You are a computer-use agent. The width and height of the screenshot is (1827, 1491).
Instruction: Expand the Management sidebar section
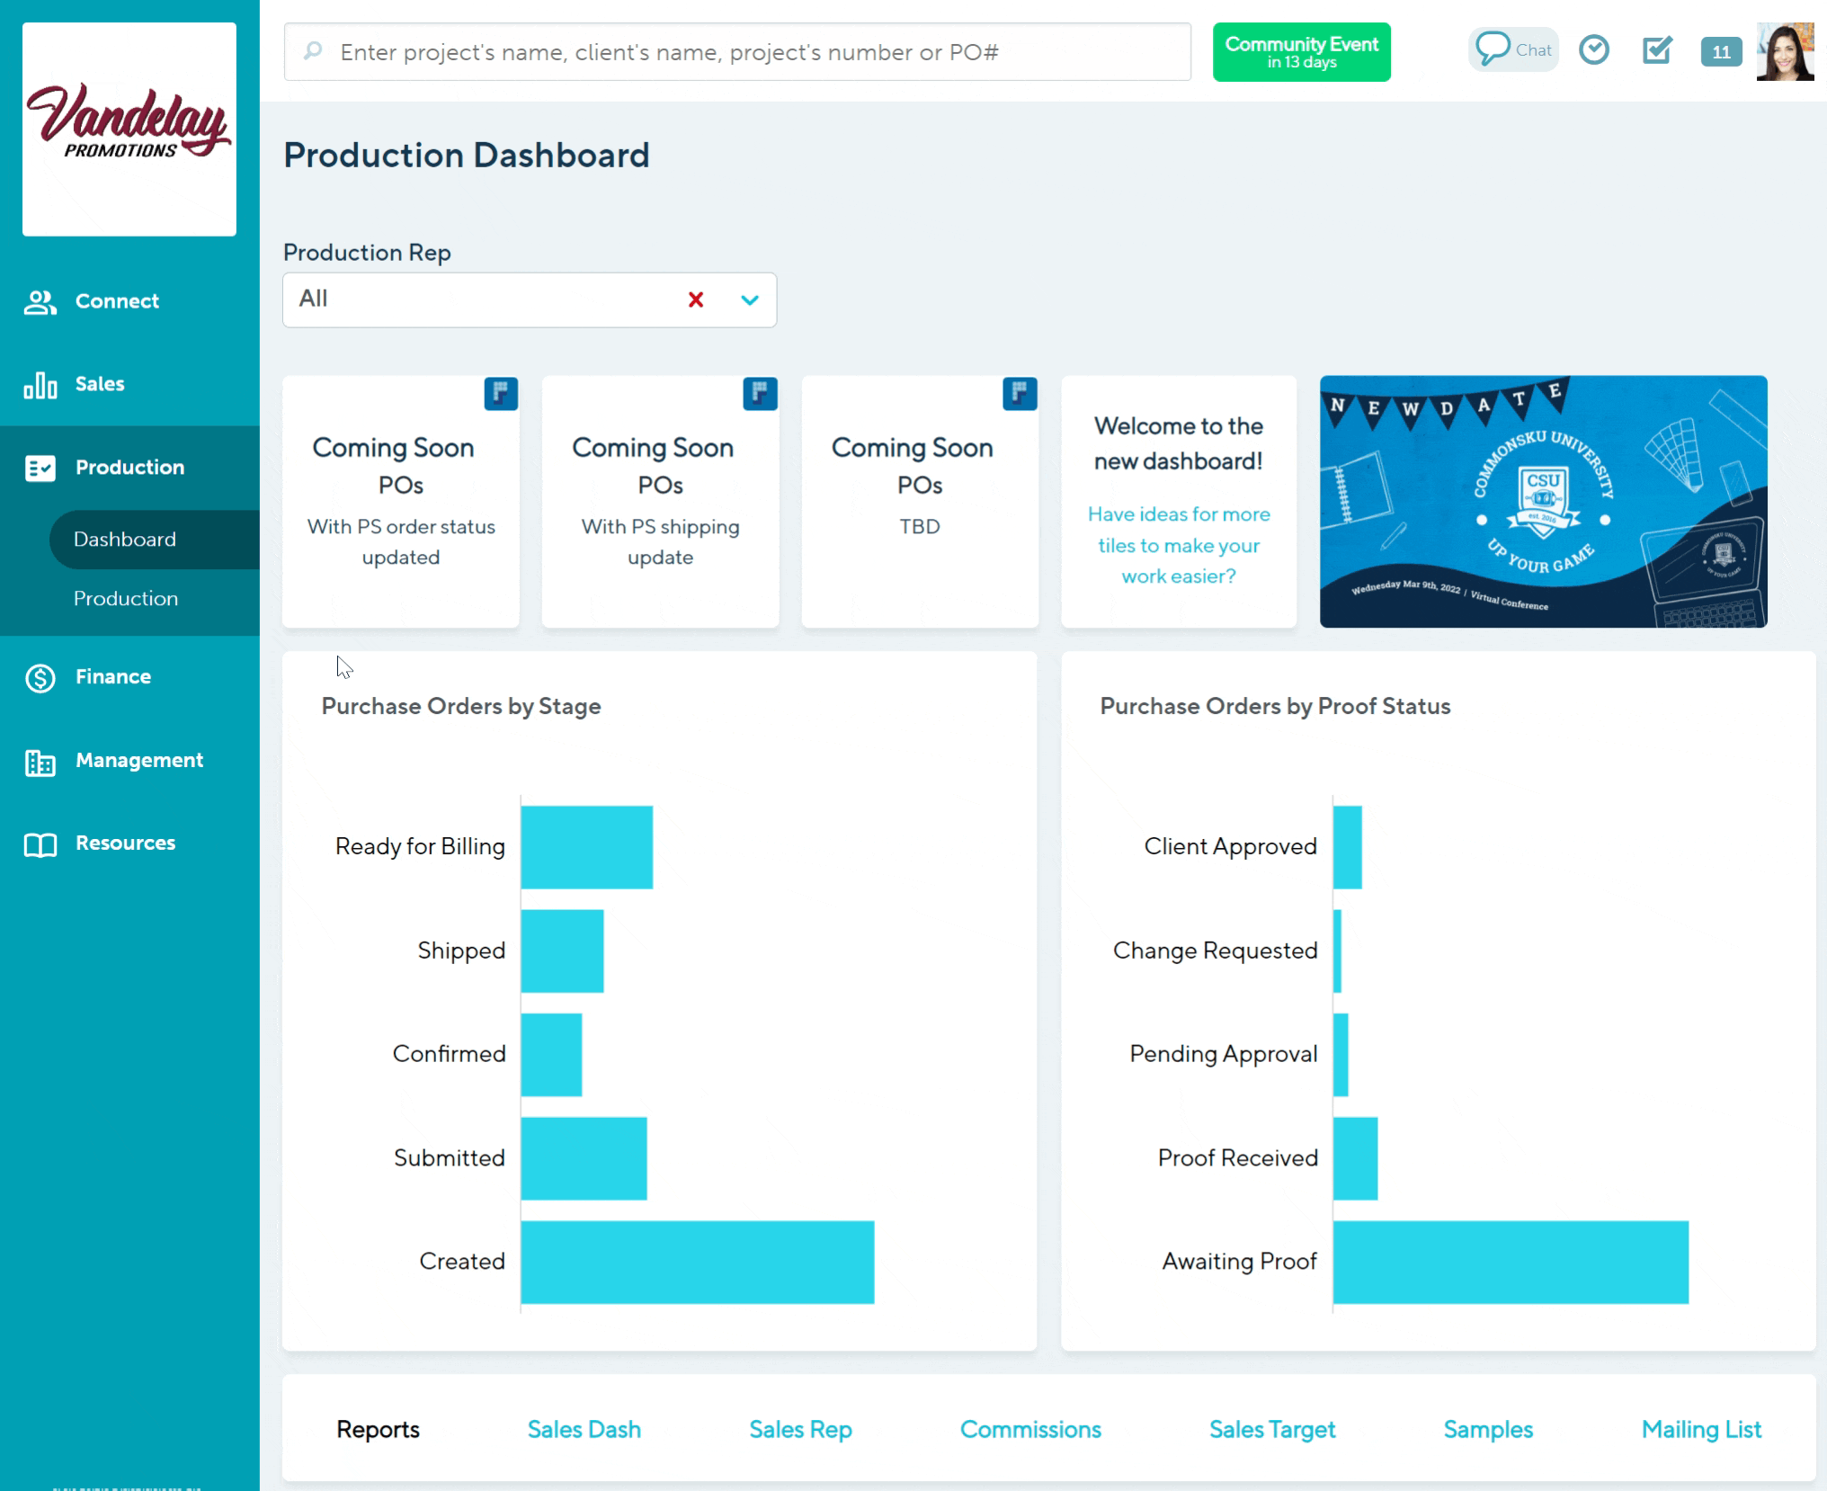[139, 760]
